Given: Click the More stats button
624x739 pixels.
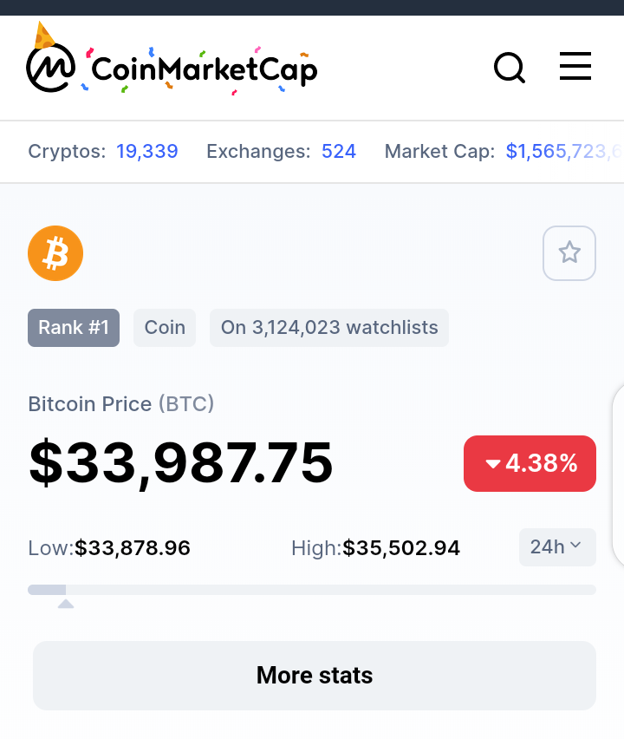Looking at the screenshot, I should 315,676.
